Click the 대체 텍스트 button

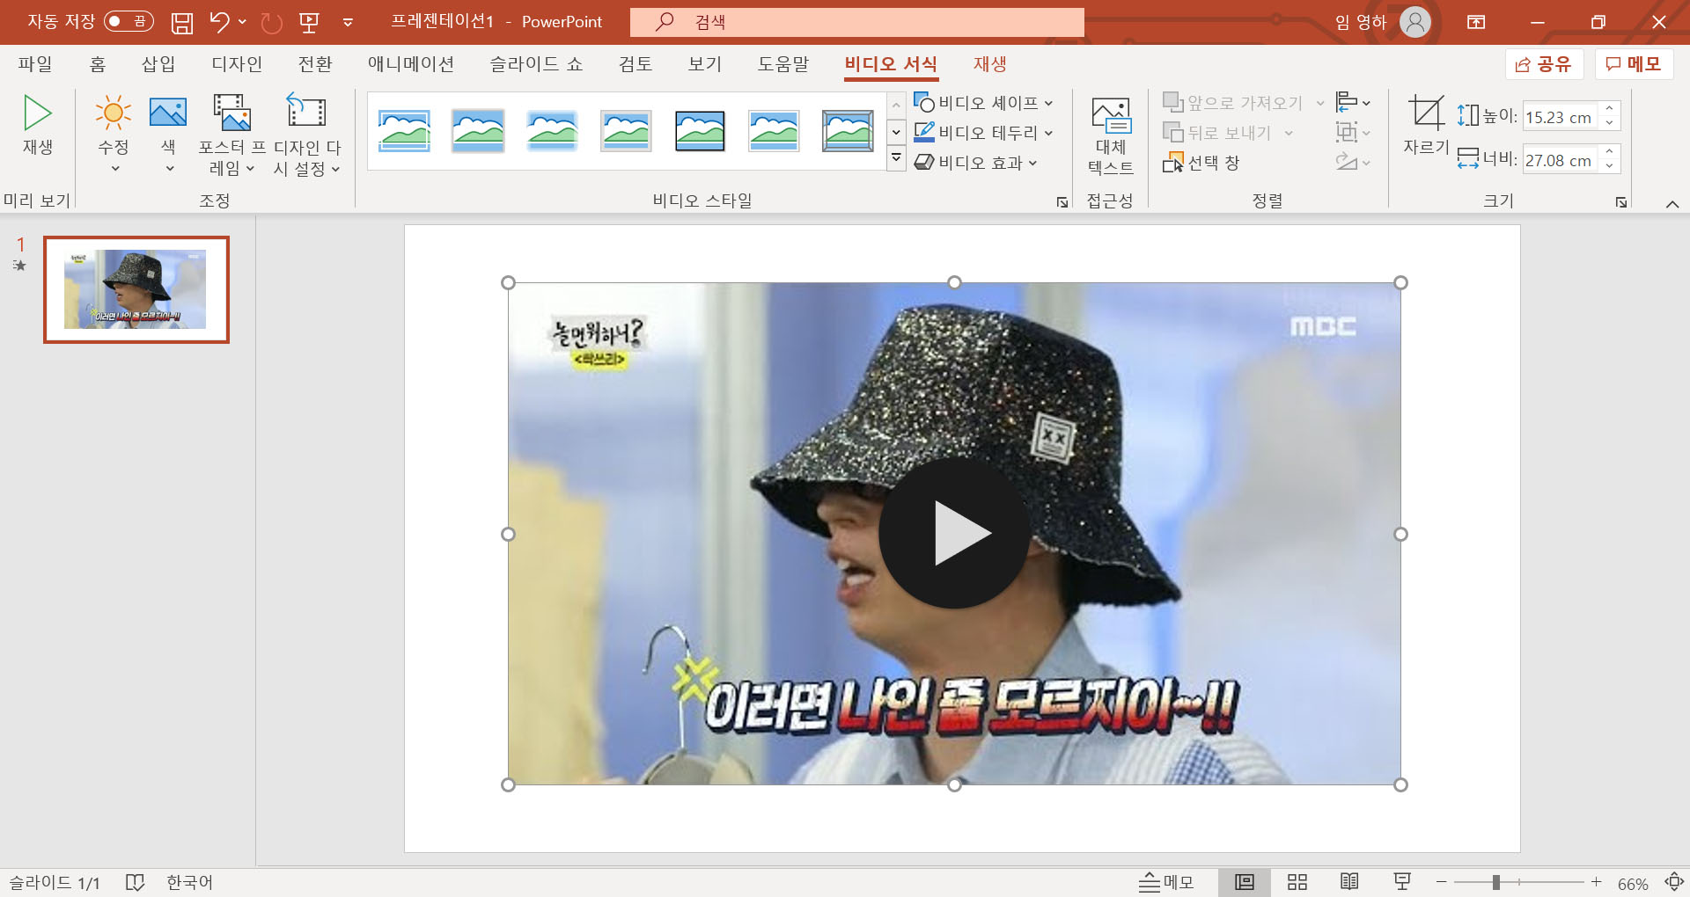pos(1111,135)
